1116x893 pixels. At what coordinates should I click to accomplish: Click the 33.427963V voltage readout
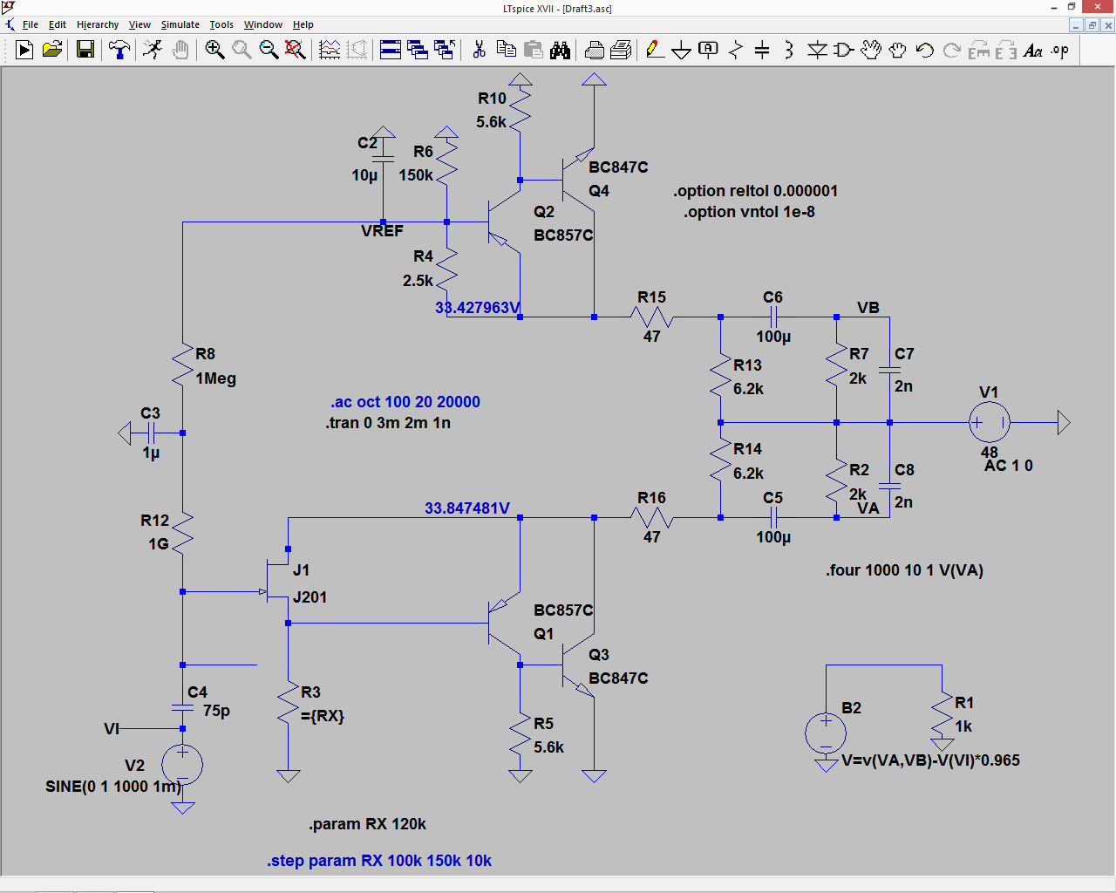pos(478,308)
